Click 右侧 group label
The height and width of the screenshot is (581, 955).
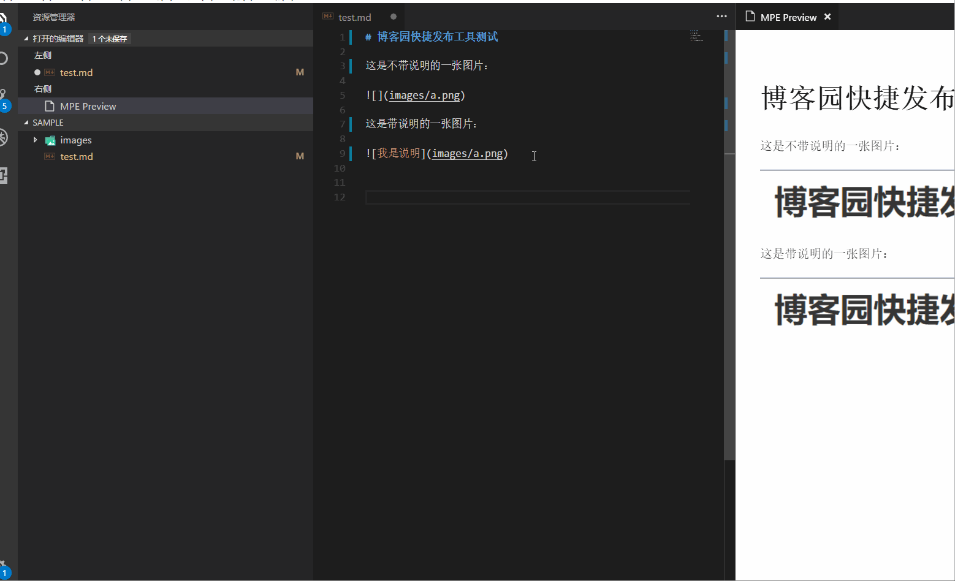click(x=43, y=89)
